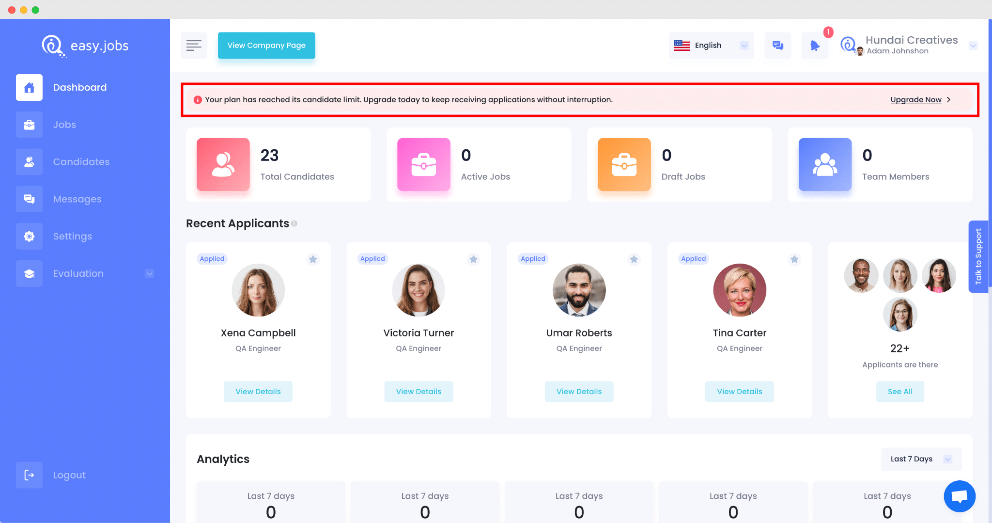Open the messages chat icon in header

click(778, 46)
